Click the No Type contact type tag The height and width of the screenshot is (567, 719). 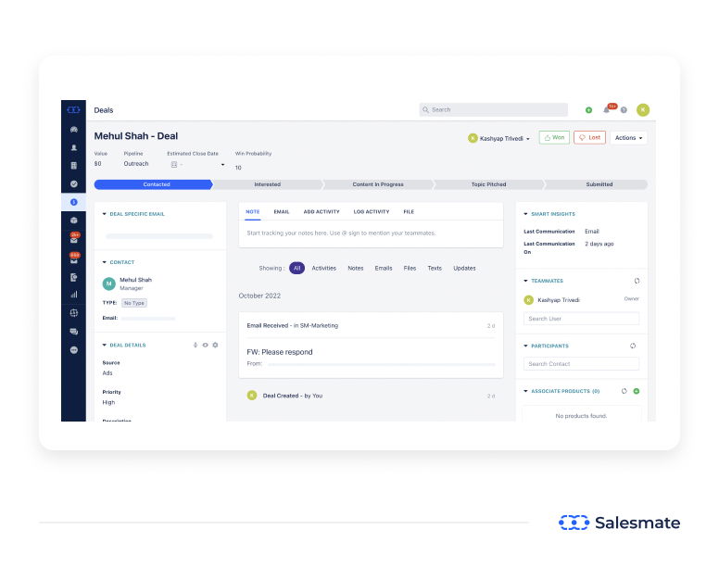coord(134,303)
